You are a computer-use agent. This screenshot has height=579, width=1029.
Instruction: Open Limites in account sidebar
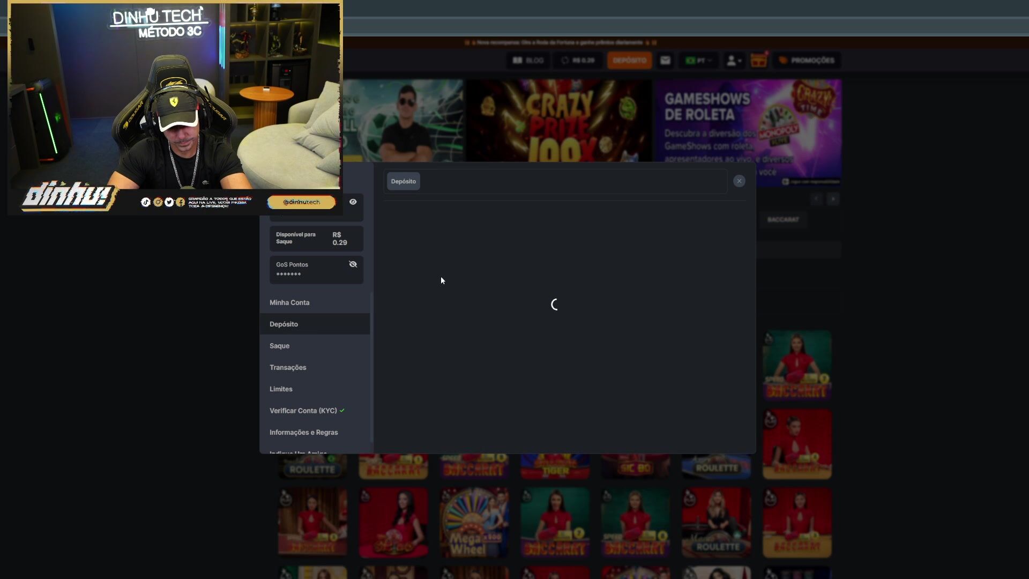pyautogui.click(x=315, y=389)
